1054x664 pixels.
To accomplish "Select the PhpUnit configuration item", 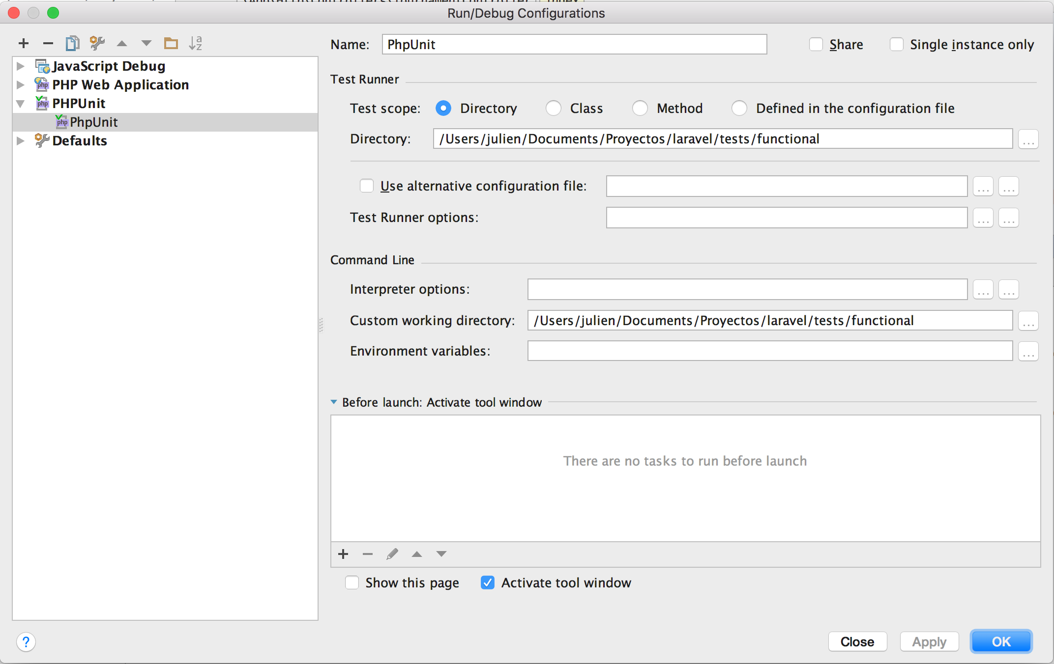I will point(93,122).
